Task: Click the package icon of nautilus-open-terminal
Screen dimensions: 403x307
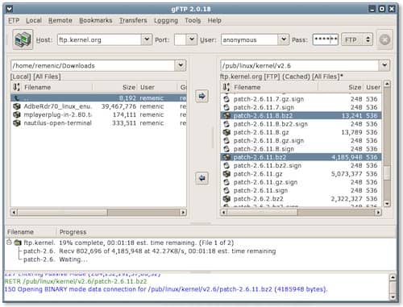Action: [17, 123]
